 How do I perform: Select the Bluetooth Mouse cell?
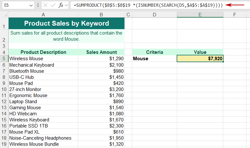43,71
